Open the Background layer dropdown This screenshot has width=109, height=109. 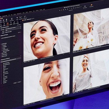[29, 19]
